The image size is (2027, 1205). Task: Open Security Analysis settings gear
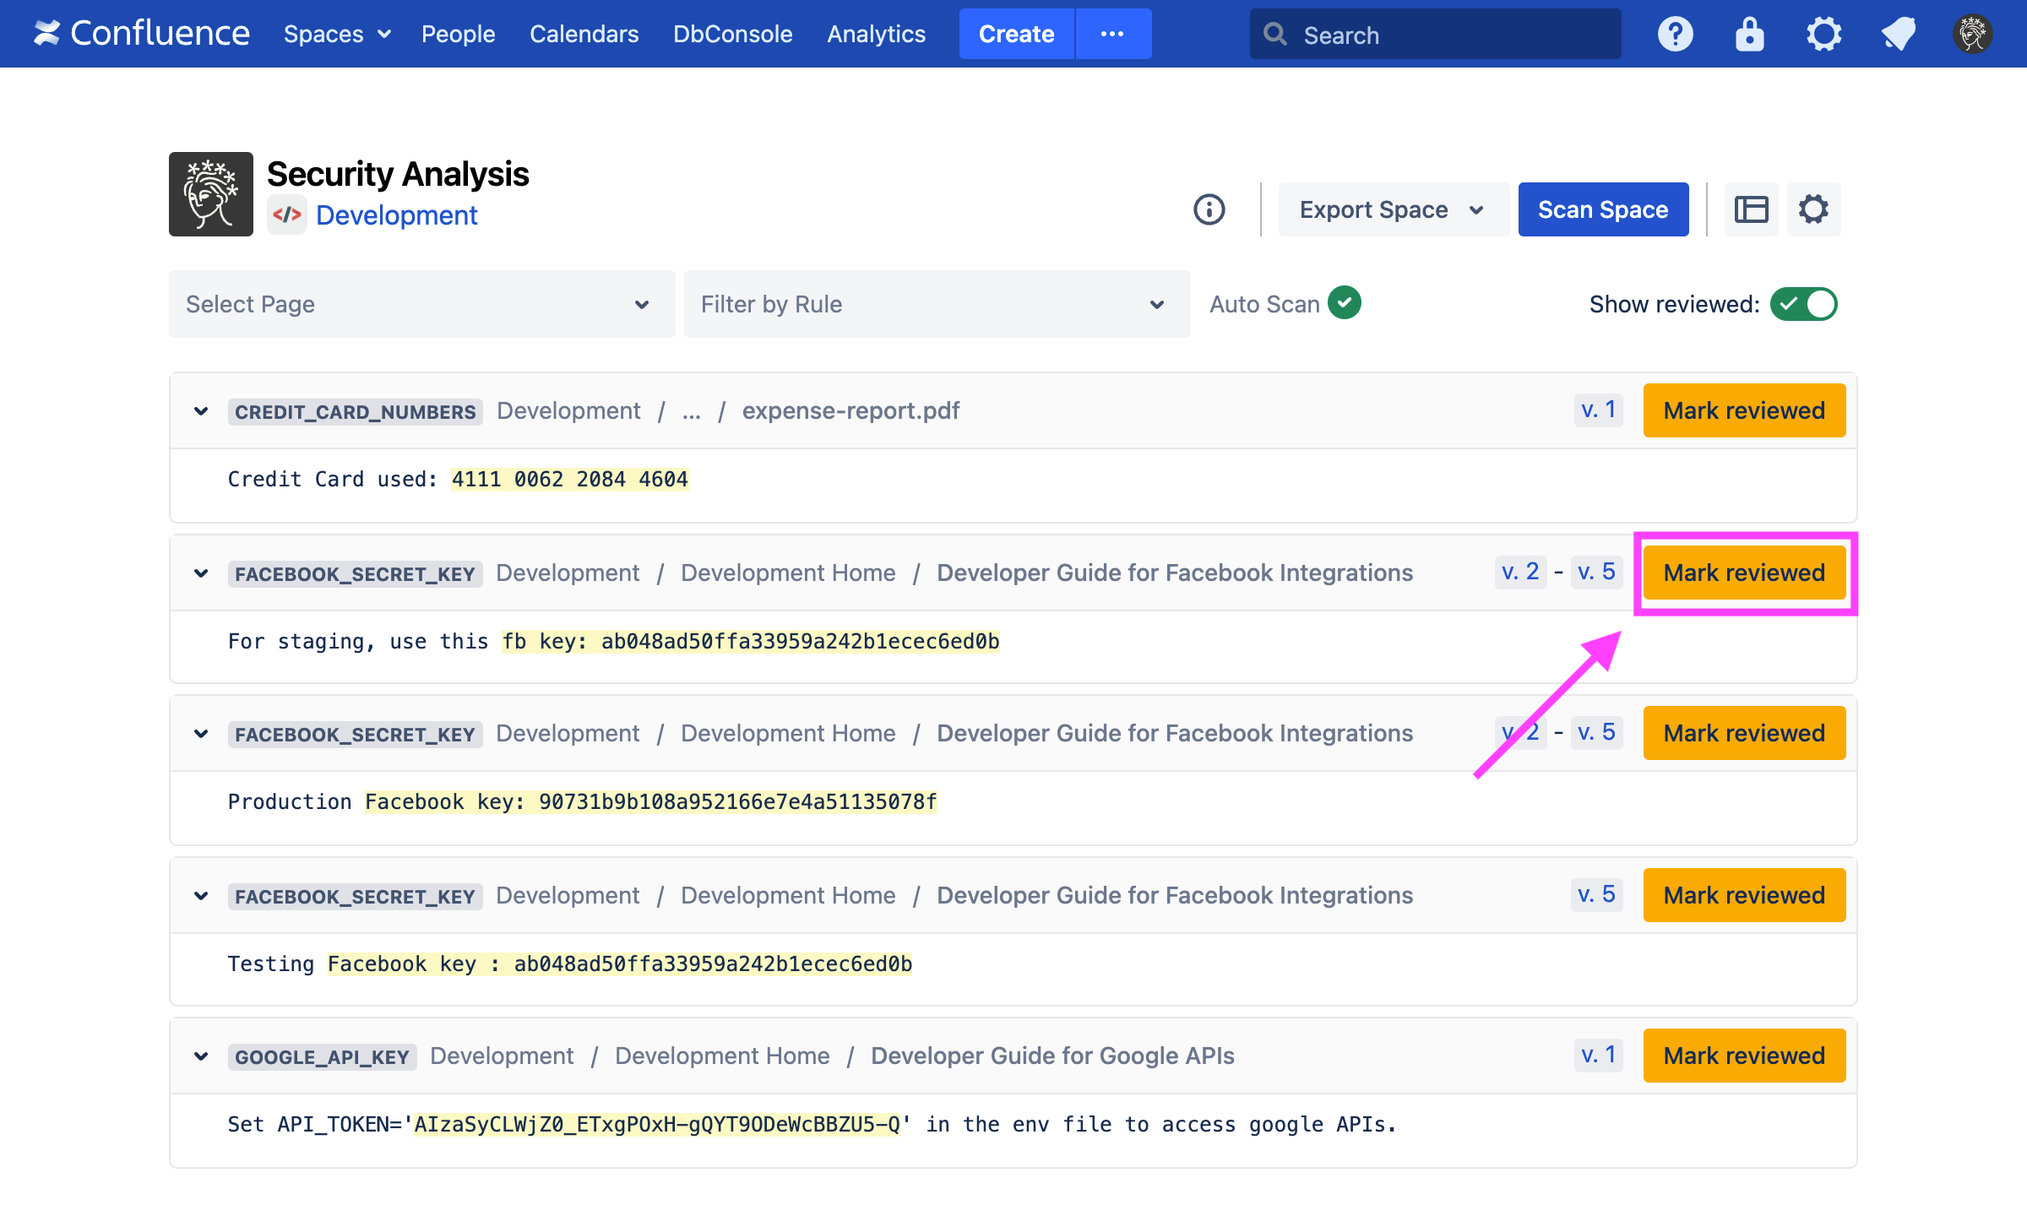point(1813,209)
